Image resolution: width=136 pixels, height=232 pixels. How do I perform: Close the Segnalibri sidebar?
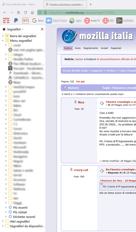(x=42, y=29)
